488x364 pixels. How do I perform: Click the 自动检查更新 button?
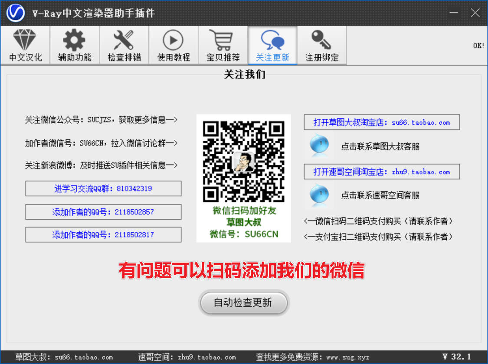tap(244, 302)
